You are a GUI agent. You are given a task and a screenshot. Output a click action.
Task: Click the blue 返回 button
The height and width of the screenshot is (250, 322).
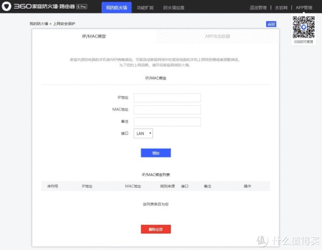coord(271,24)
